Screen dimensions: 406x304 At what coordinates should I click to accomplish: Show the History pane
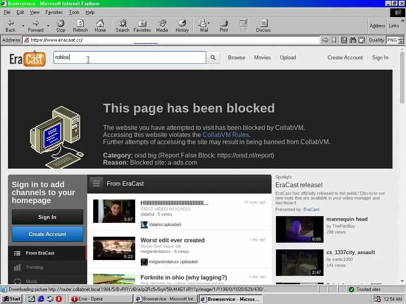click(x=182, y=26)
